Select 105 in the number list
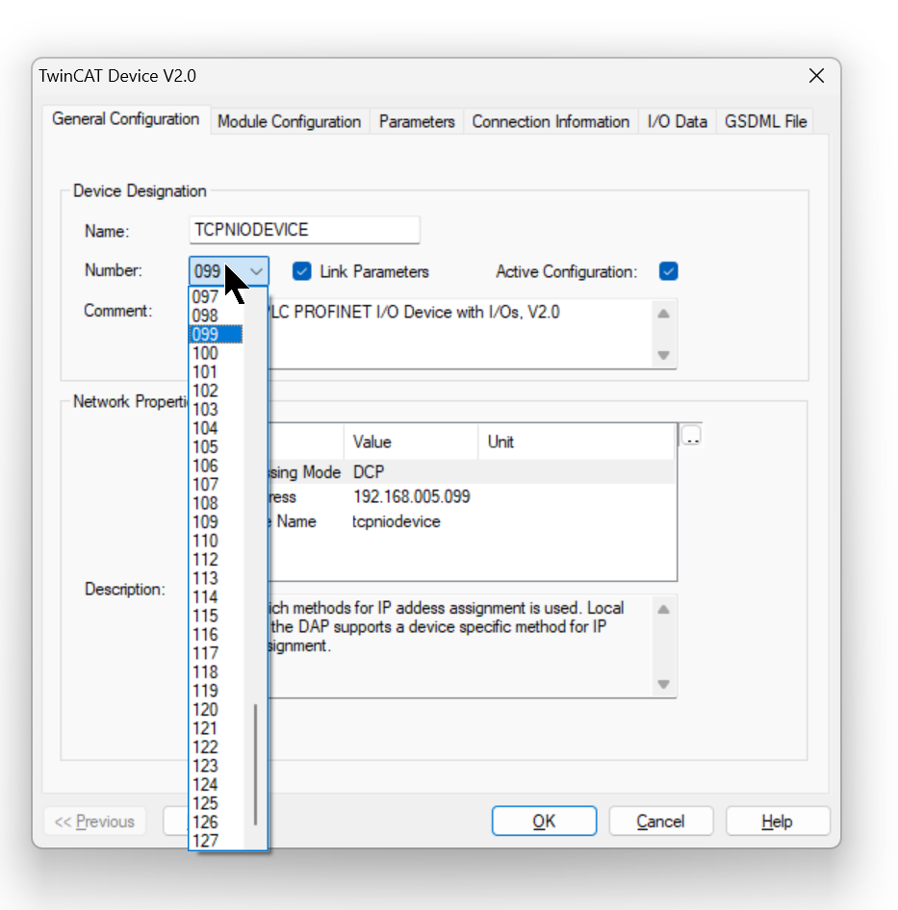898x910 pixels. point(216,447)
